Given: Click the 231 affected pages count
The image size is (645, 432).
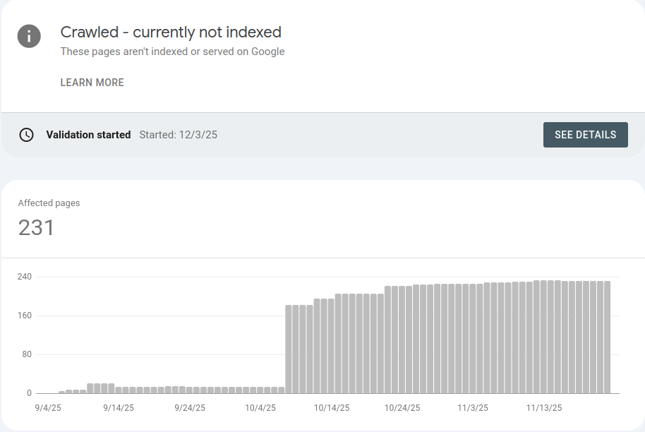Looking at the screenshot, I should coord(36,227).
